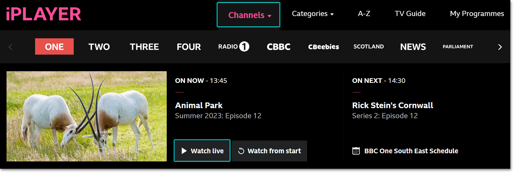This screenshot has height=175, width=516.
Task: Expand the Categories dropdown
Action: pyautogui.click(x=313, y=14)
